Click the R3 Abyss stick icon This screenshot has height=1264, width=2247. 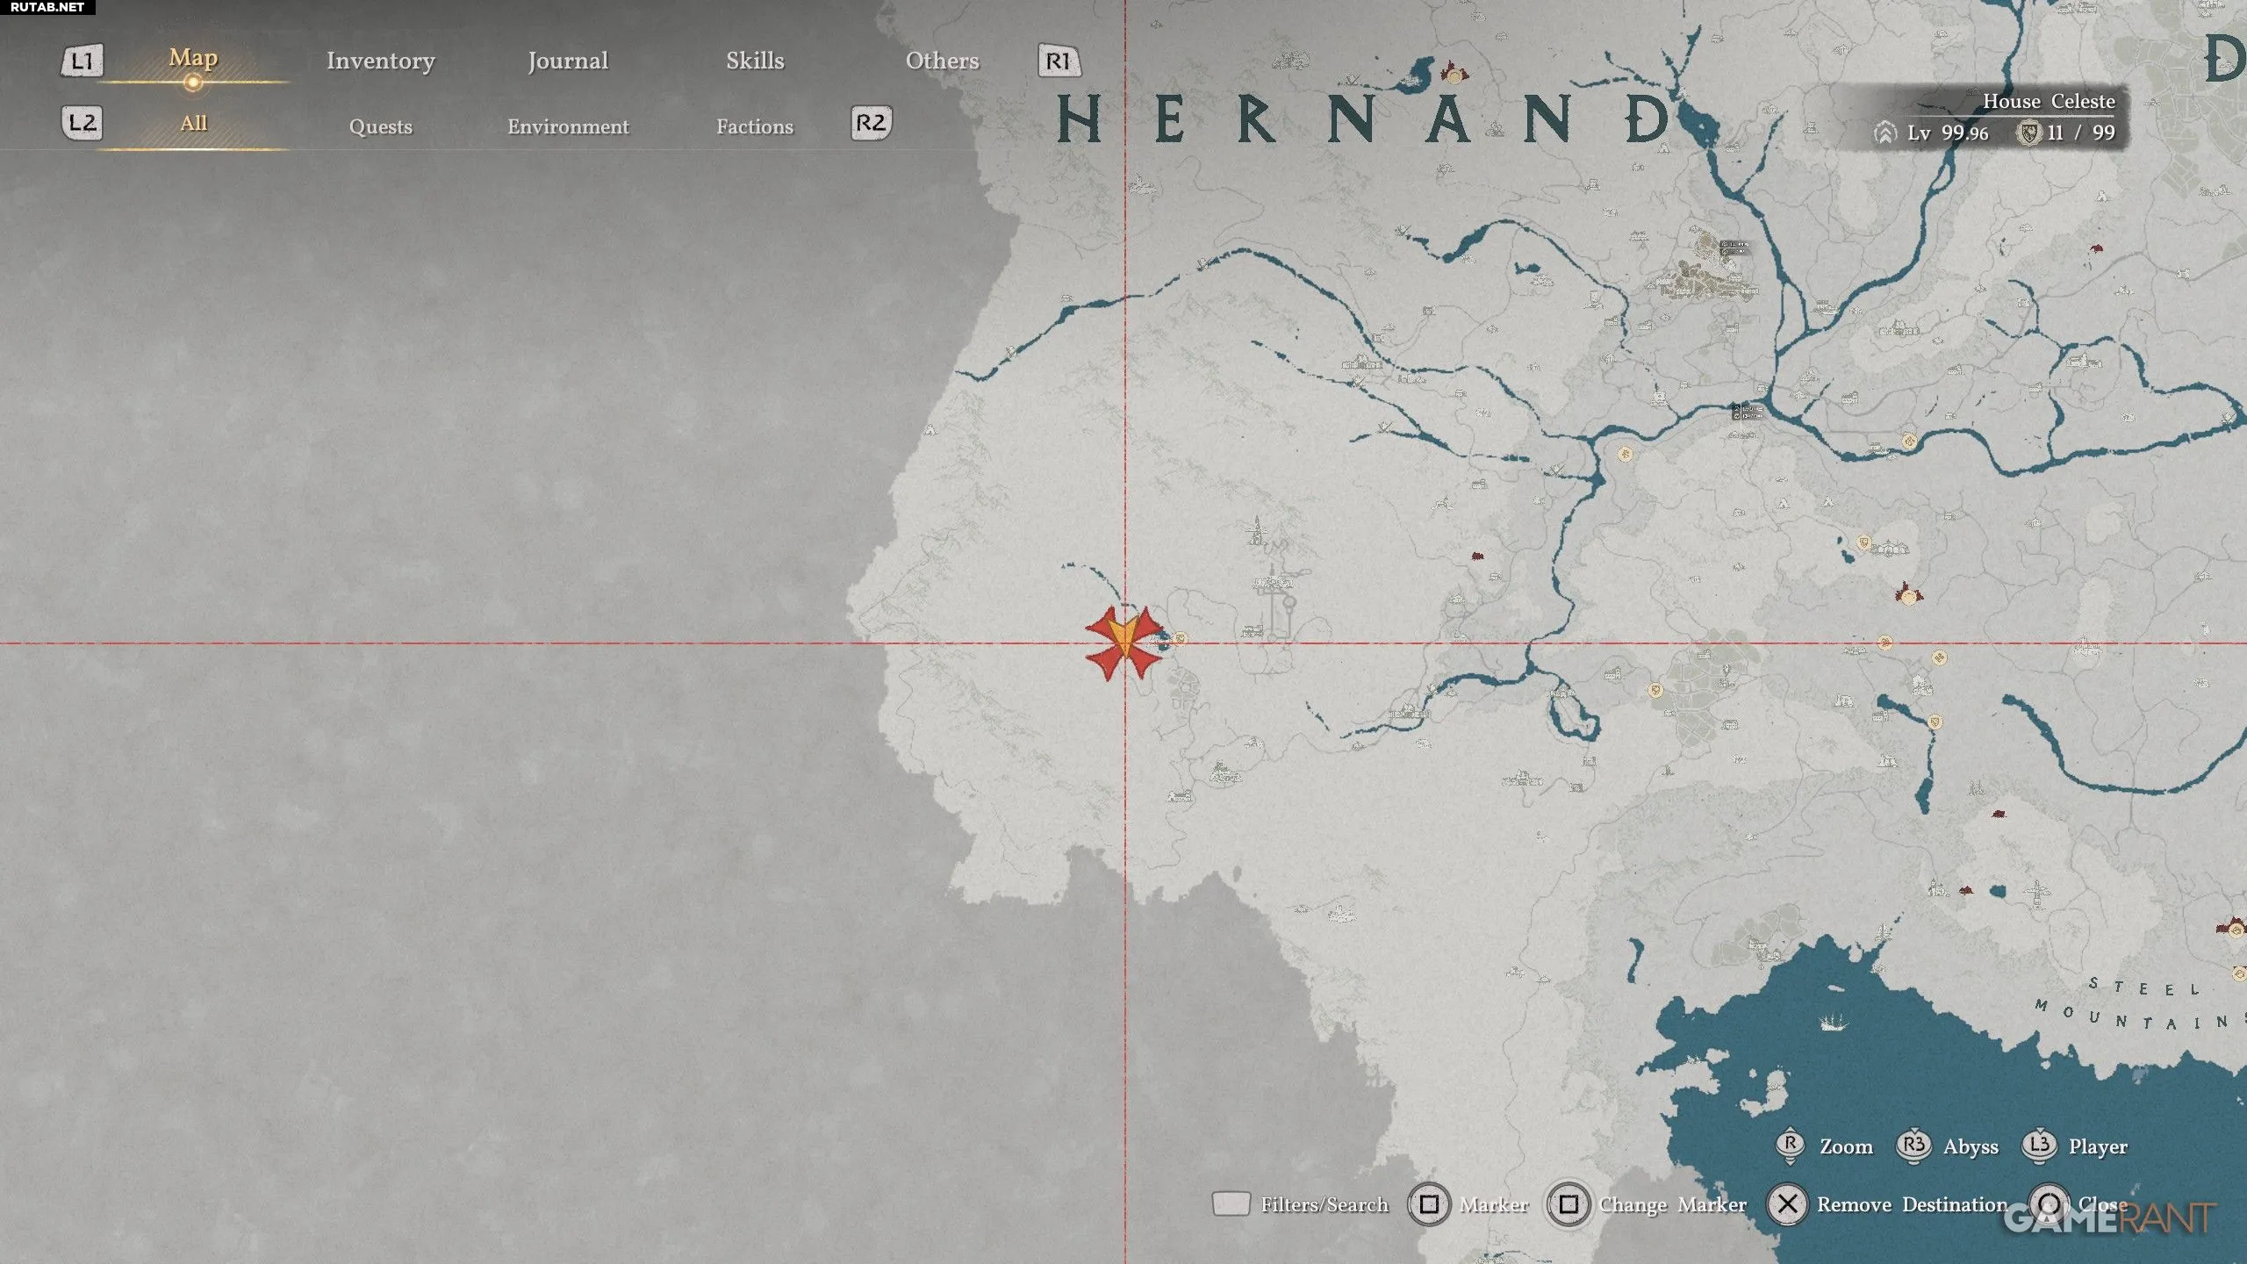click(x=1913, y=1145)
